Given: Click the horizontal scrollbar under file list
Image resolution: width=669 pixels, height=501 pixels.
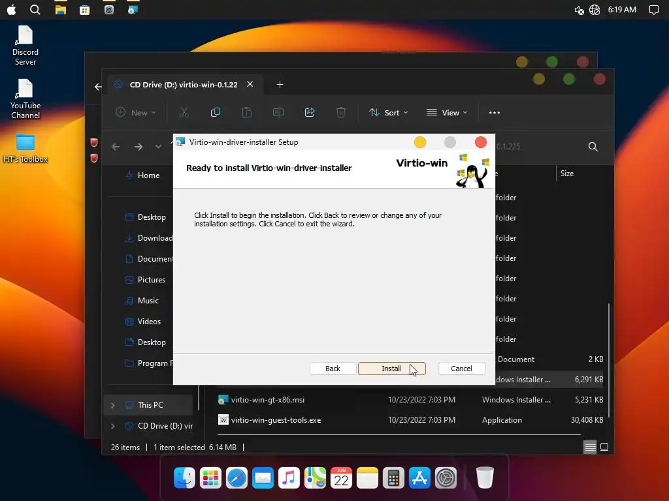Looking at the screenshot, I should coord(399,434).
